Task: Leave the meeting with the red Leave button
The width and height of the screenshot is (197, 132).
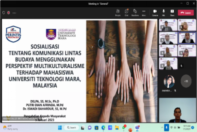Action: click(186, 13)
